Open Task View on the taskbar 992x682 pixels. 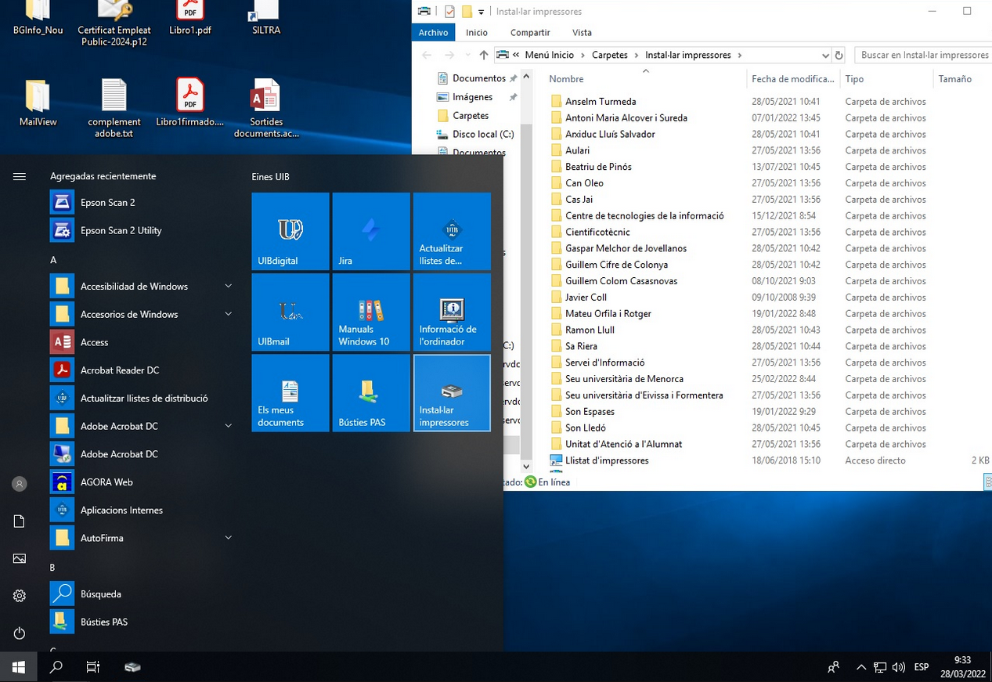point(93,667)
